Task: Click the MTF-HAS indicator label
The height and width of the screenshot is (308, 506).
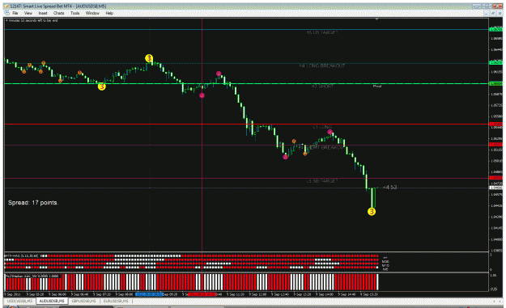Action: (21, 255)
